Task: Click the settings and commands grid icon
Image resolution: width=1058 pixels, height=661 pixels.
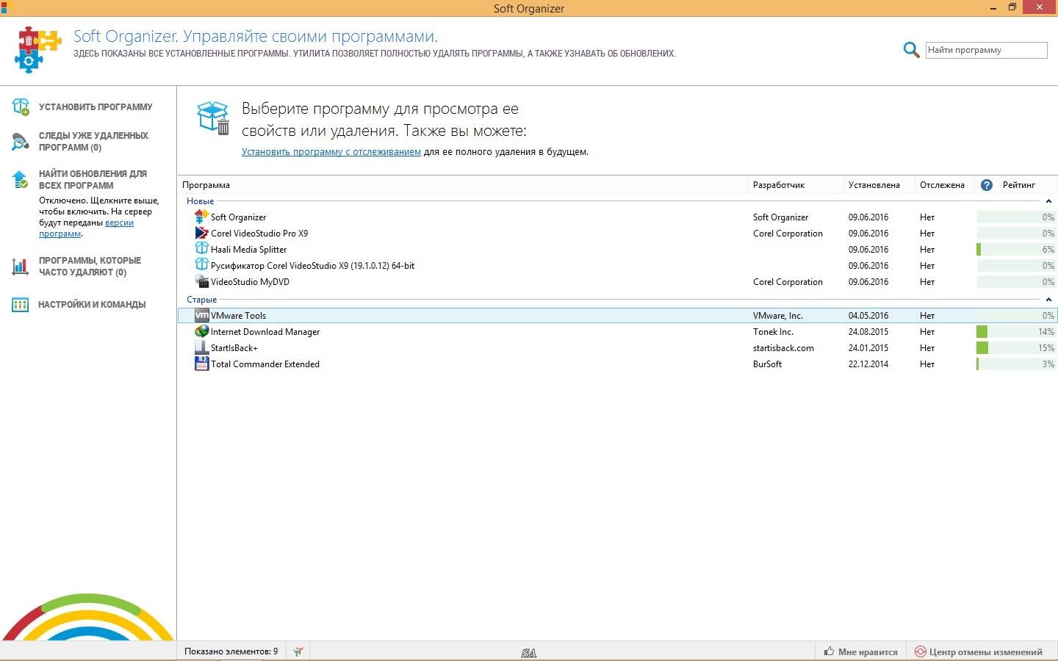Action: click(20, 305)
